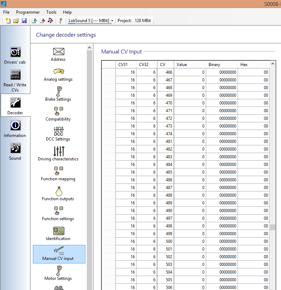This screenshot has width=281, height=290.
Task: Open Function outputs lightbulb settings
Action: (58, 193)
